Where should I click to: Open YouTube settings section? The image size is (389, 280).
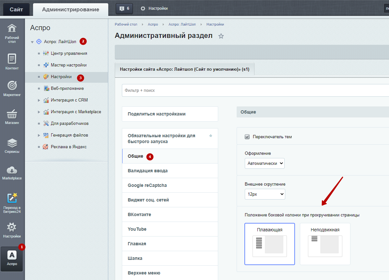[170, 229]
